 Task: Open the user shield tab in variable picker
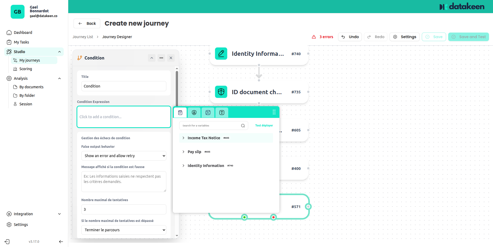click(x=194, y=113)
